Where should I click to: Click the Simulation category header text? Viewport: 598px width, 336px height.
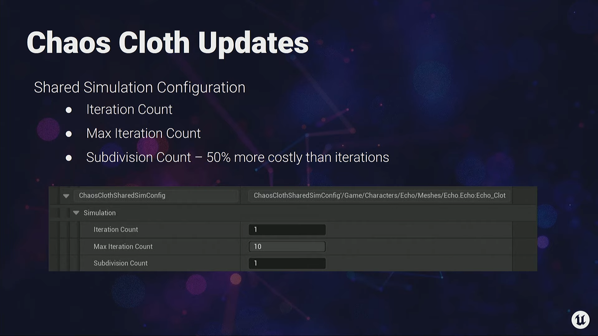(x=100, y=213)
